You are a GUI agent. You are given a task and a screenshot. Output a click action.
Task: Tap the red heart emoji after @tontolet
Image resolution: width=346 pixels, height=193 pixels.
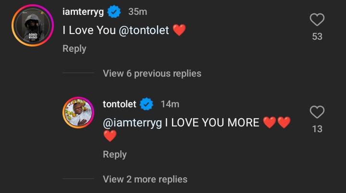coord(179,30)
